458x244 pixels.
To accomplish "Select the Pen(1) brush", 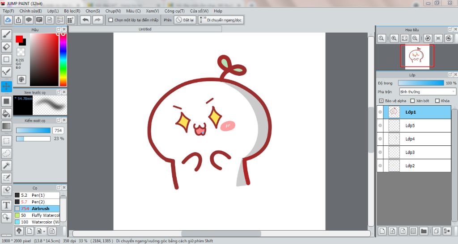I will coord(37,195).
